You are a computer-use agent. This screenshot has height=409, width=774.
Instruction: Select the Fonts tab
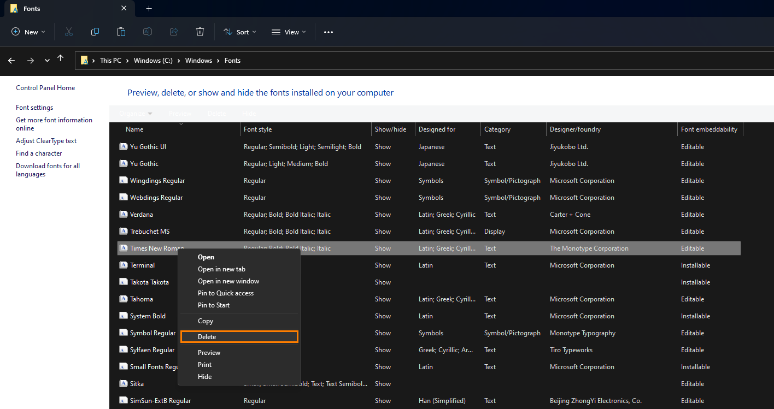69,9
